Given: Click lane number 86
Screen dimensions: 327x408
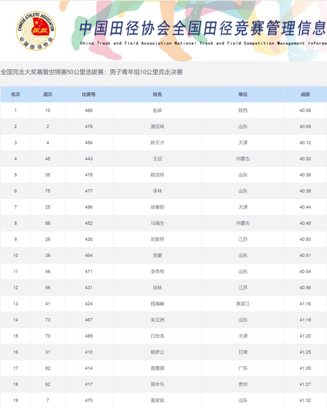Looking at the screenshot, I should [48, 223].
